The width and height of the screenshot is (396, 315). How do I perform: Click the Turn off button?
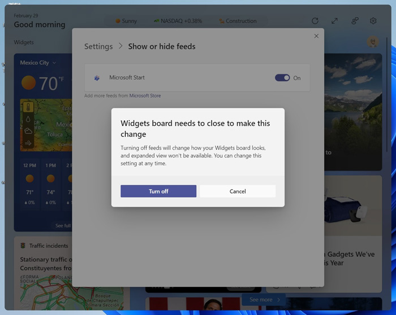coord(158,191)
